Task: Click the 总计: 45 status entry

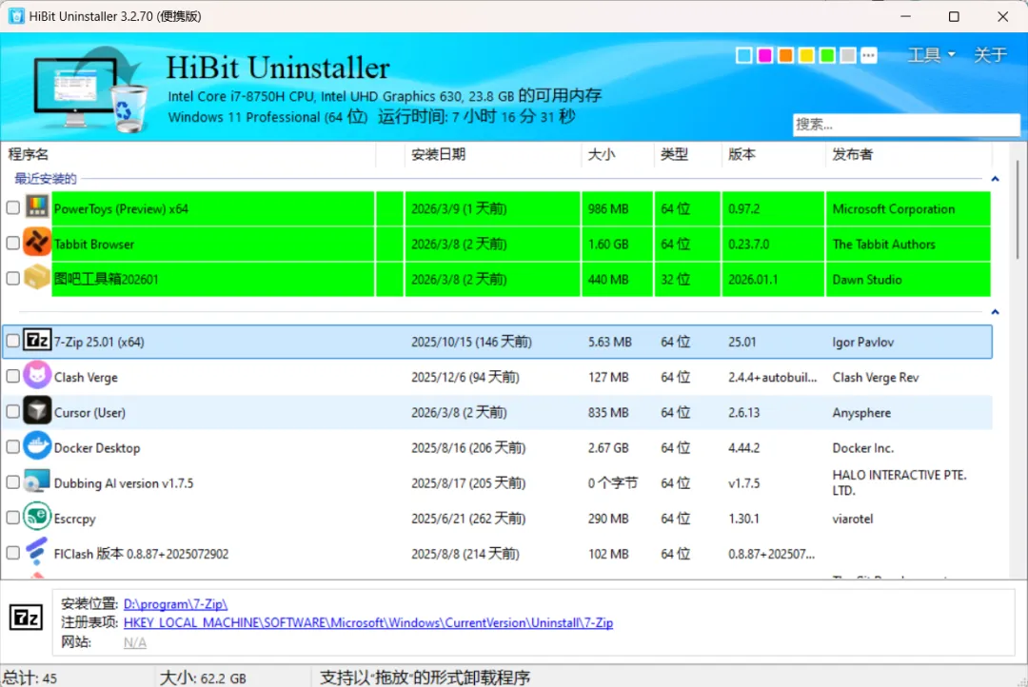Action: click(x=30, y=677)
